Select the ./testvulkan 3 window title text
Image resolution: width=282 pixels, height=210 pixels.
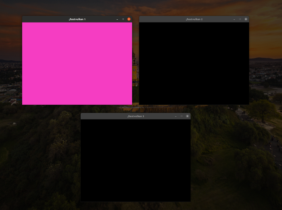pos(135,116)
